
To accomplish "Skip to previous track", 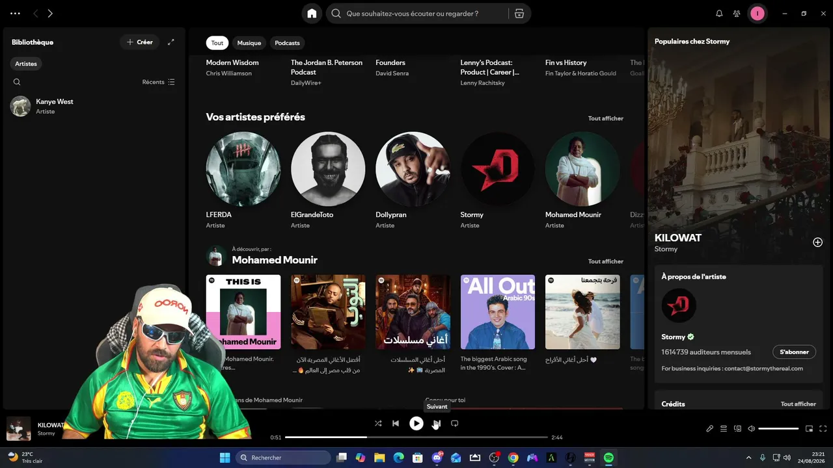I will point(396,423).
